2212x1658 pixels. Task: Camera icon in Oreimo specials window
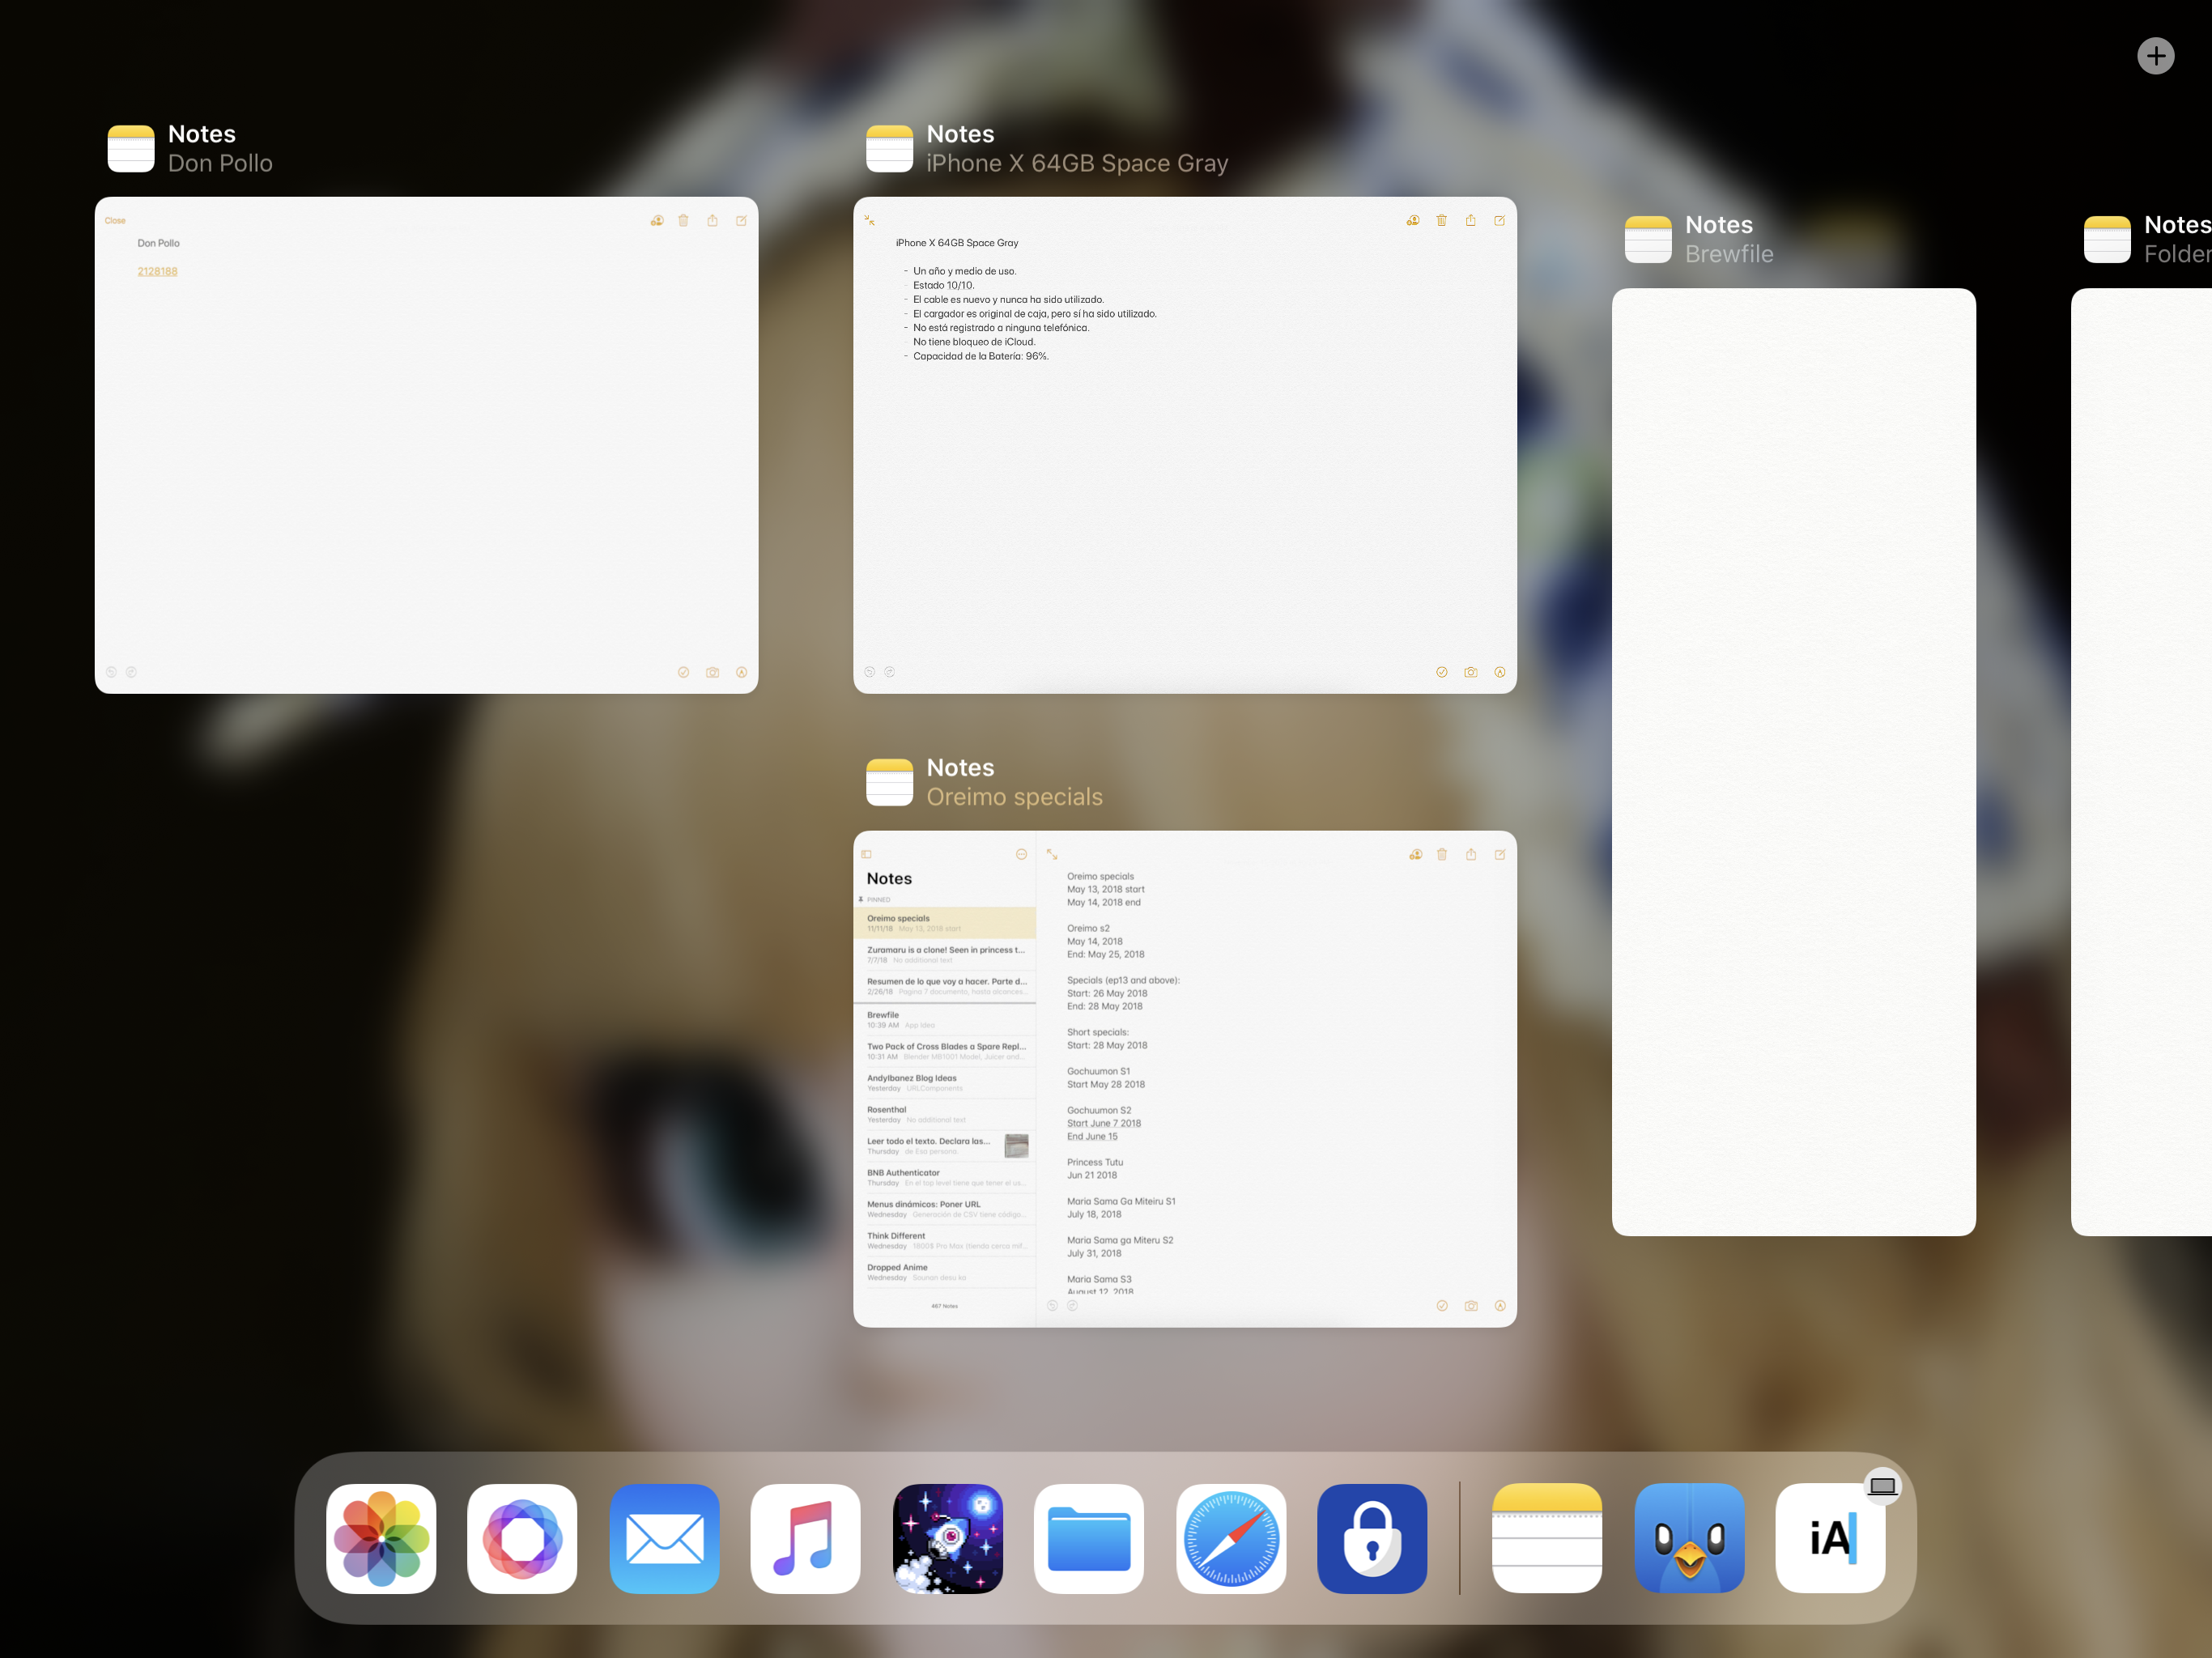(x=1470, y=1306)
